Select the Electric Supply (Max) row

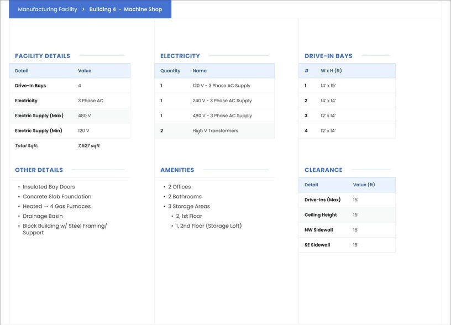tap(70, 116)
